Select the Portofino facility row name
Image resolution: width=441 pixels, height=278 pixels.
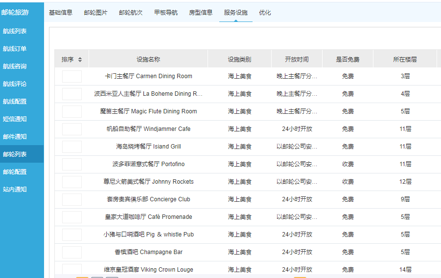coord(148,164)
